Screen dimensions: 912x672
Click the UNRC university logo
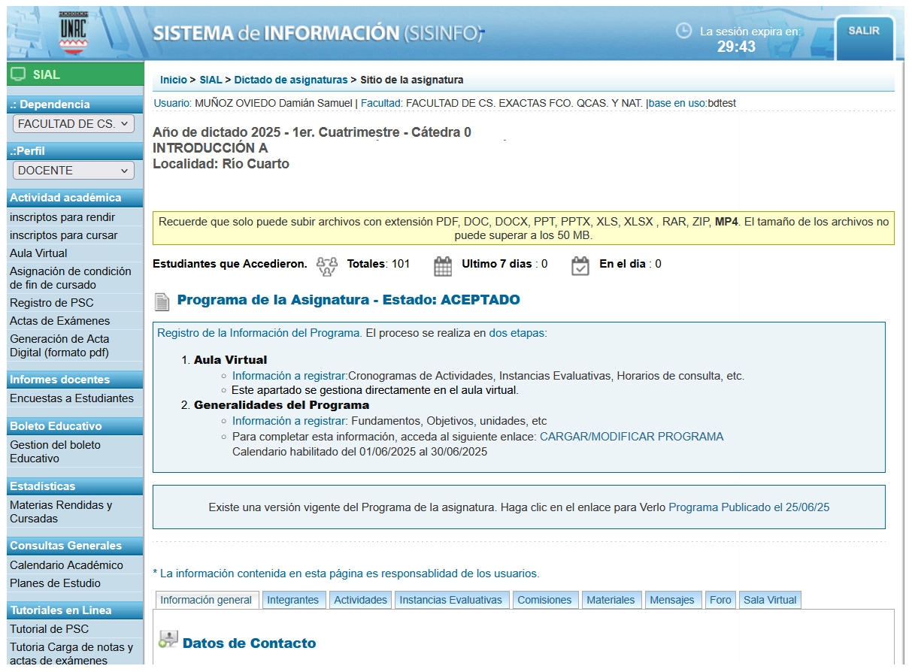[x=73, y=34]
